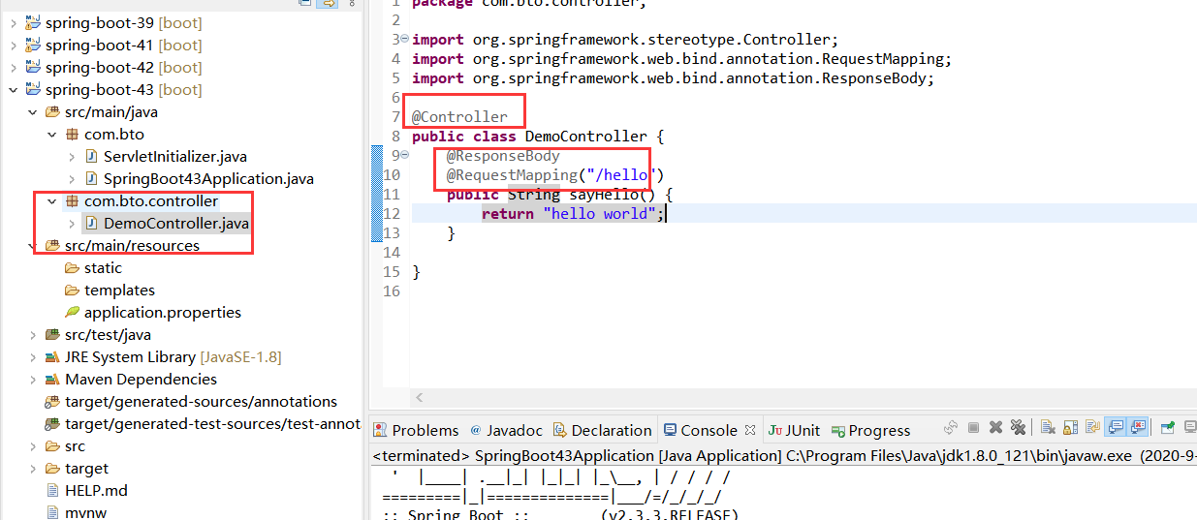Toggle show console on standard error
Screen dimensions: 1197x520
pos(1137,428)
